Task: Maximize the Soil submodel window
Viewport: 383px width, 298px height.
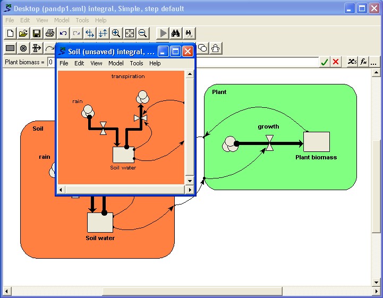Action: pos(175,52)
